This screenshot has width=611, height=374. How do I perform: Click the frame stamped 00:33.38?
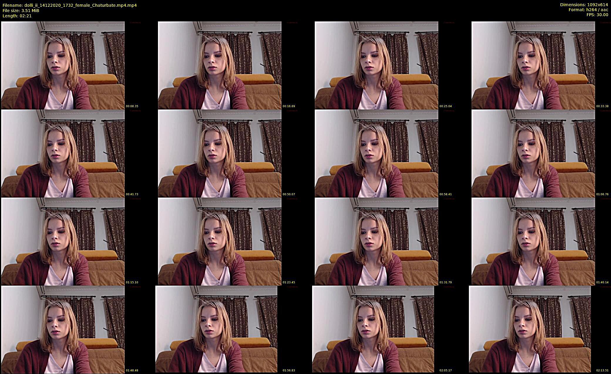coord(533,65)
